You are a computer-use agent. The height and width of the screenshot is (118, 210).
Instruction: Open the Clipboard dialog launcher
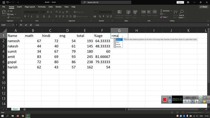tap(21, 21)
